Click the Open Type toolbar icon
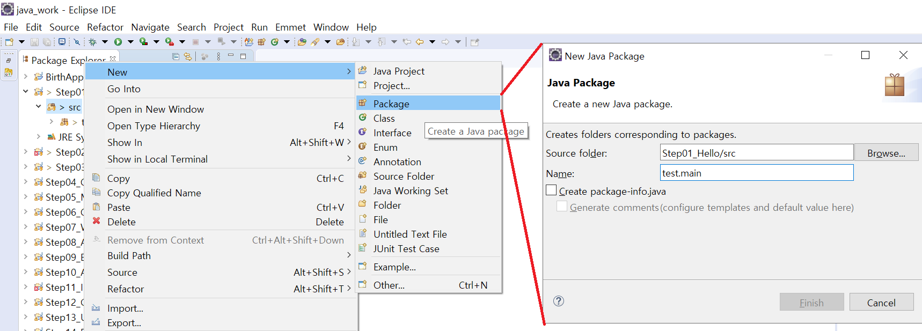Viewport: 922px width, 331px height. [x=302, y=42]
